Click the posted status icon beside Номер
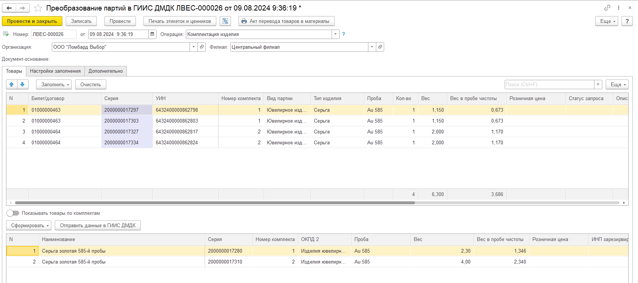 click(x=6, y=34)
